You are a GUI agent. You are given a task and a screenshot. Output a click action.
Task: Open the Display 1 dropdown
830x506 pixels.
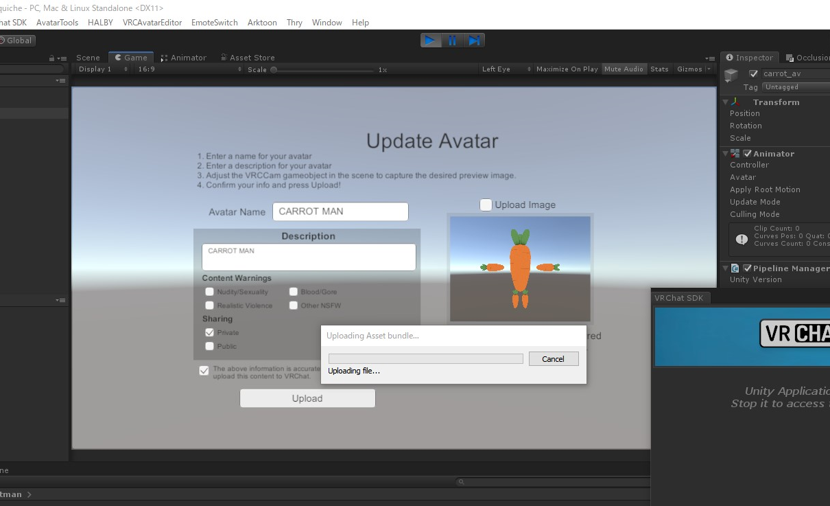pos(103,69)
